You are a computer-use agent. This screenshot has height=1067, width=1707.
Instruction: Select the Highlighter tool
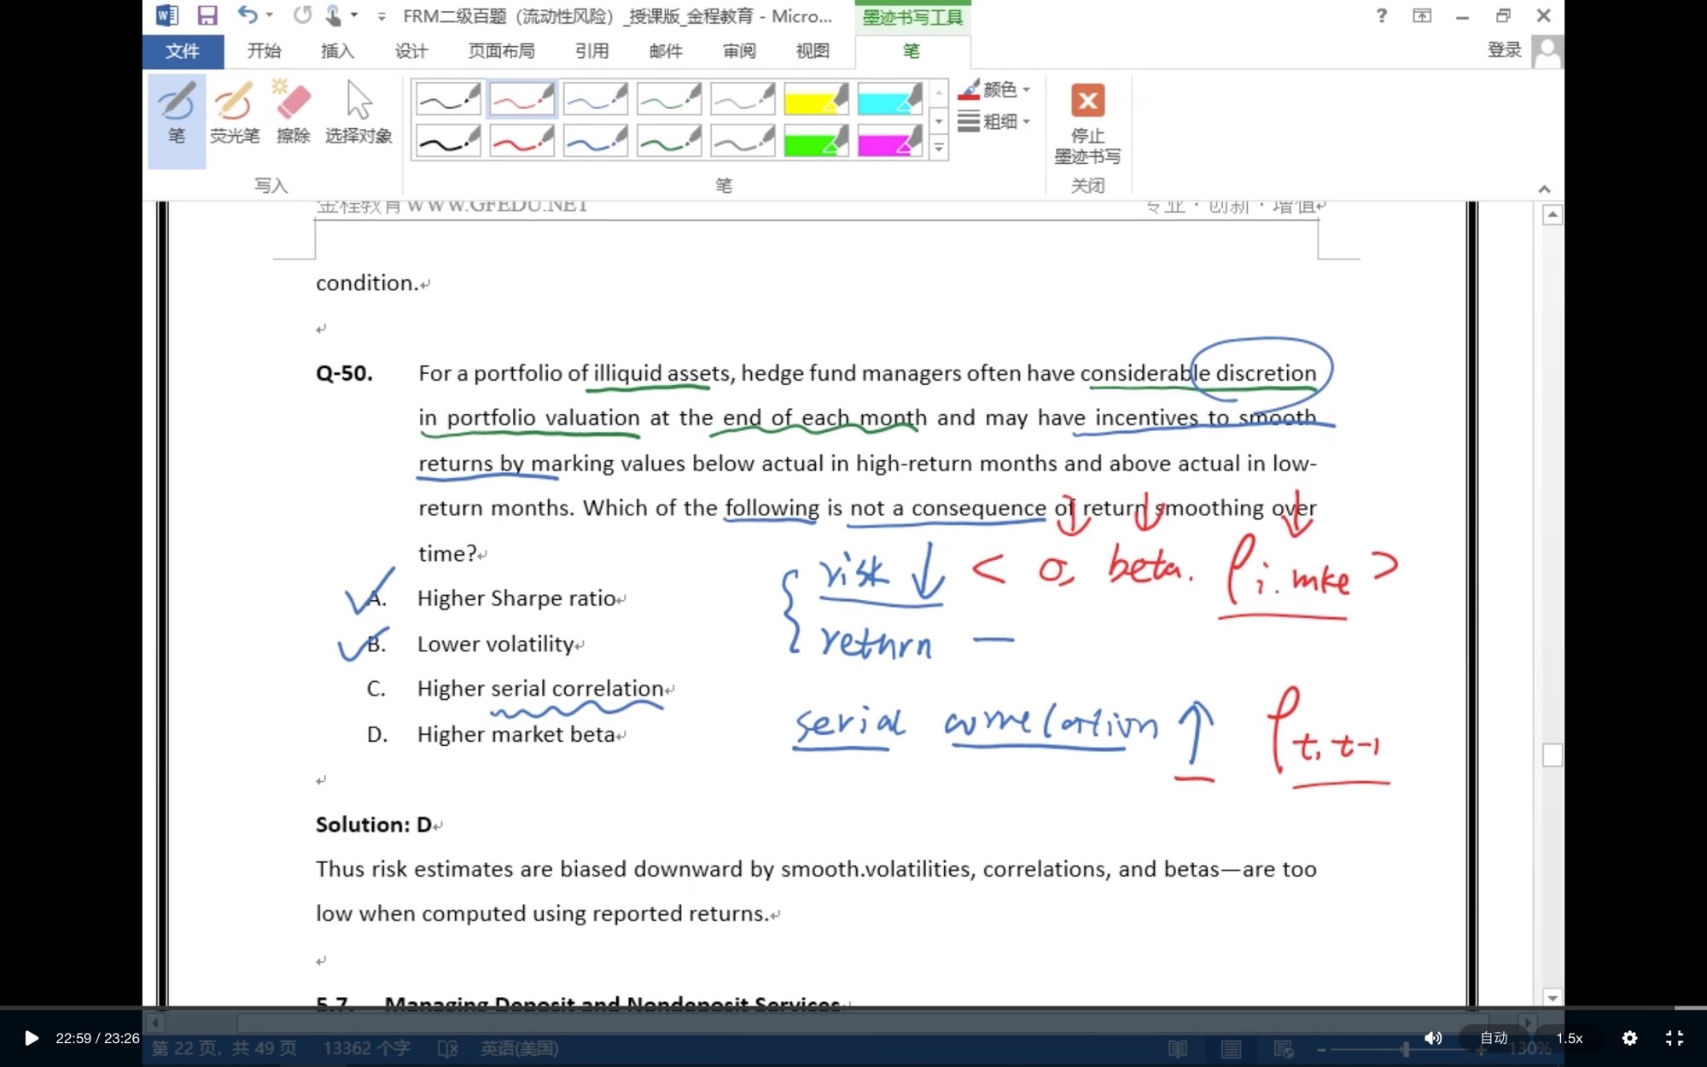[234, 114]
